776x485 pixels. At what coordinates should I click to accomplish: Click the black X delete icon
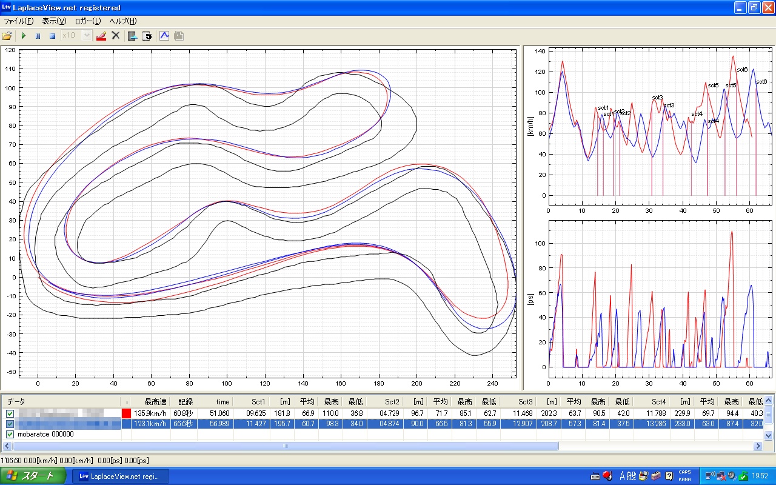pyautogui.click(x=116, y=36)
